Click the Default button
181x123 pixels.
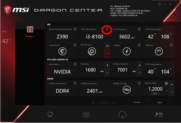(137, 102)
